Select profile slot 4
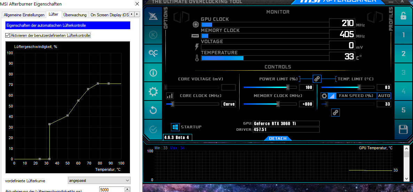Image resolution: width=413 pixels, height=192 pixels. click(403, 91)
